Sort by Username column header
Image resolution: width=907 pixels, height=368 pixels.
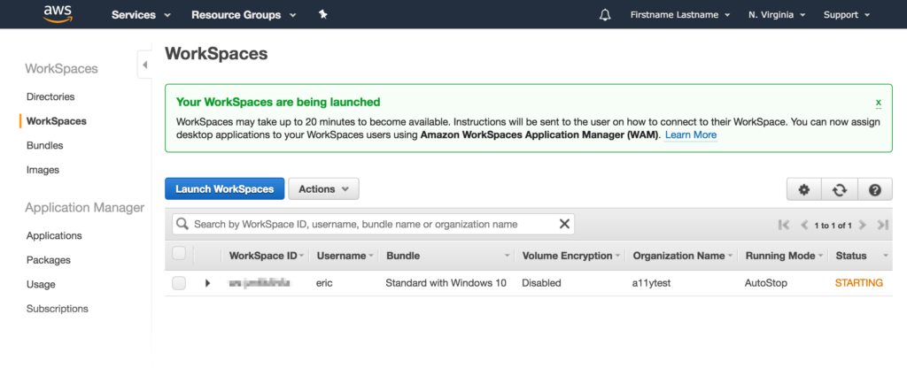(345, 256)
